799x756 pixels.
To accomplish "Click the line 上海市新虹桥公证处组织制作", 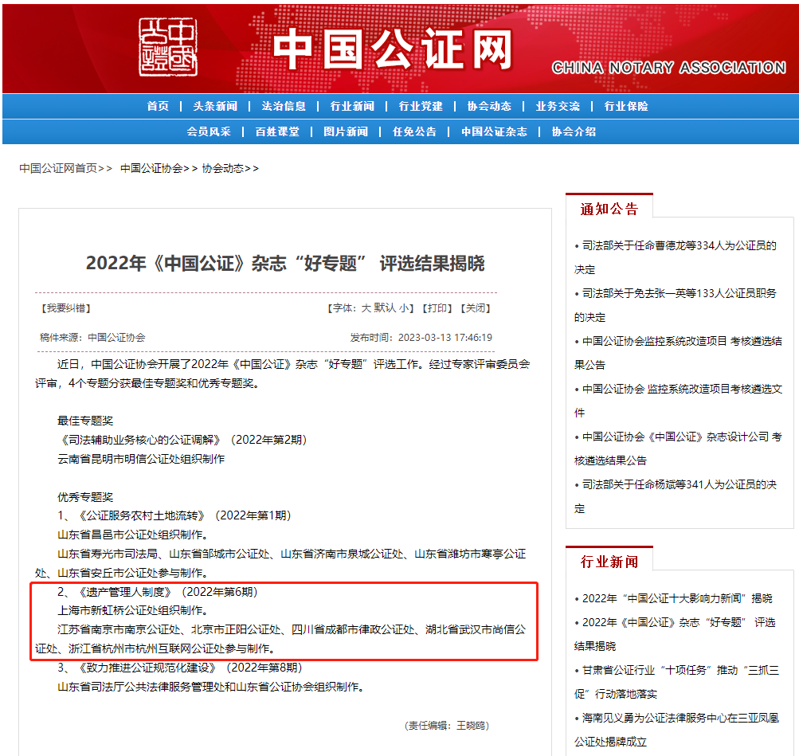I will pos(132,610).
